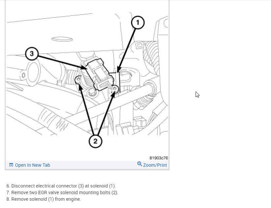Click the "(3)" reference in step 6
The height and width of the screenshot is (208, 271).
click(81, 186)
